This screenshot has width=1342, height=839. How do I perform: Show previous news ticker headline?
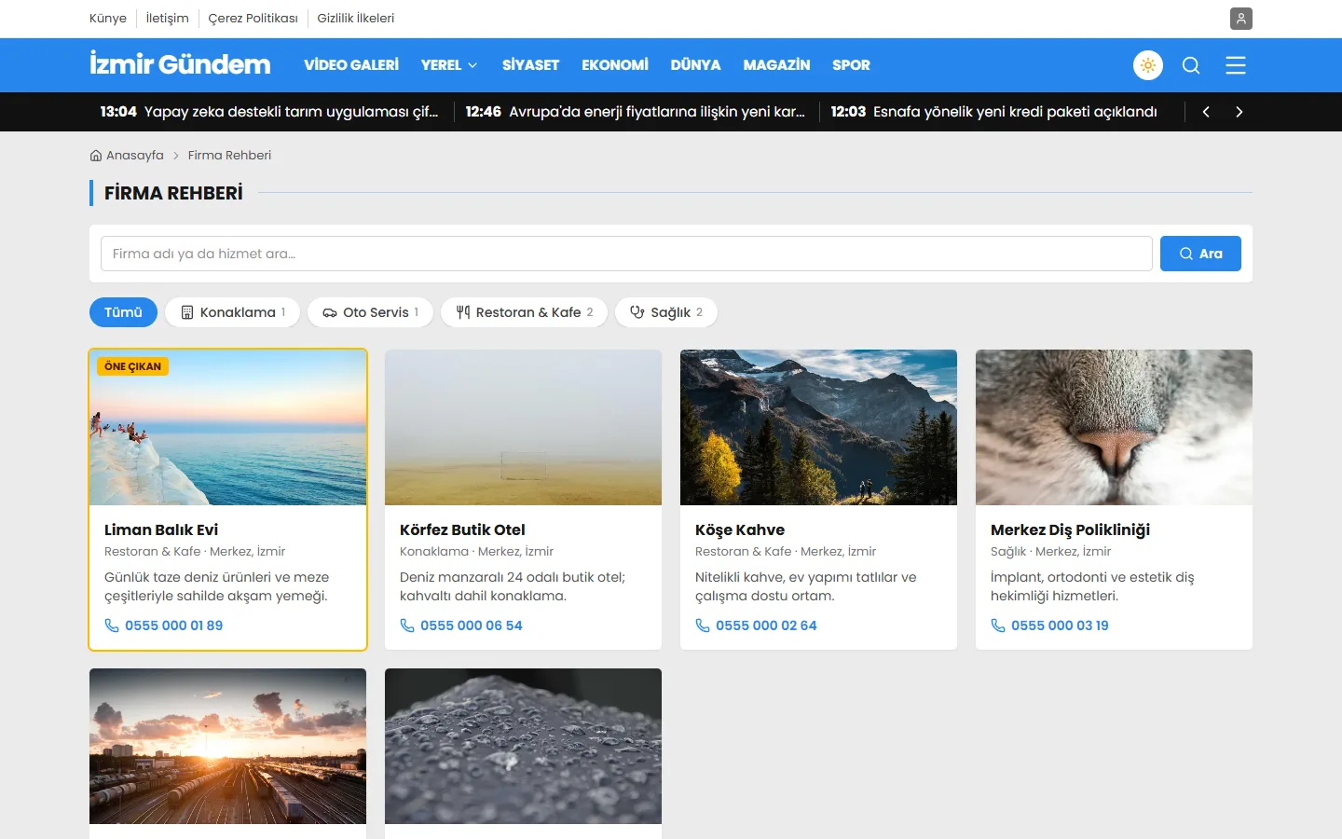(1206, 112)
